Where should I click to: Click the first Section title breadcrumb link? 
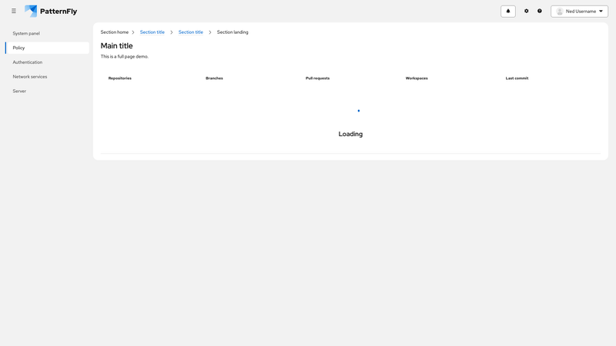click(x=152, y=32)
